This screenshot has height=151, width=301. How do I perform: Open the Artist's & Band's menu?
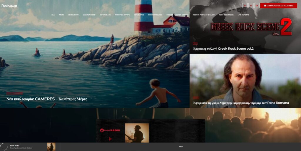coord(122,15)
